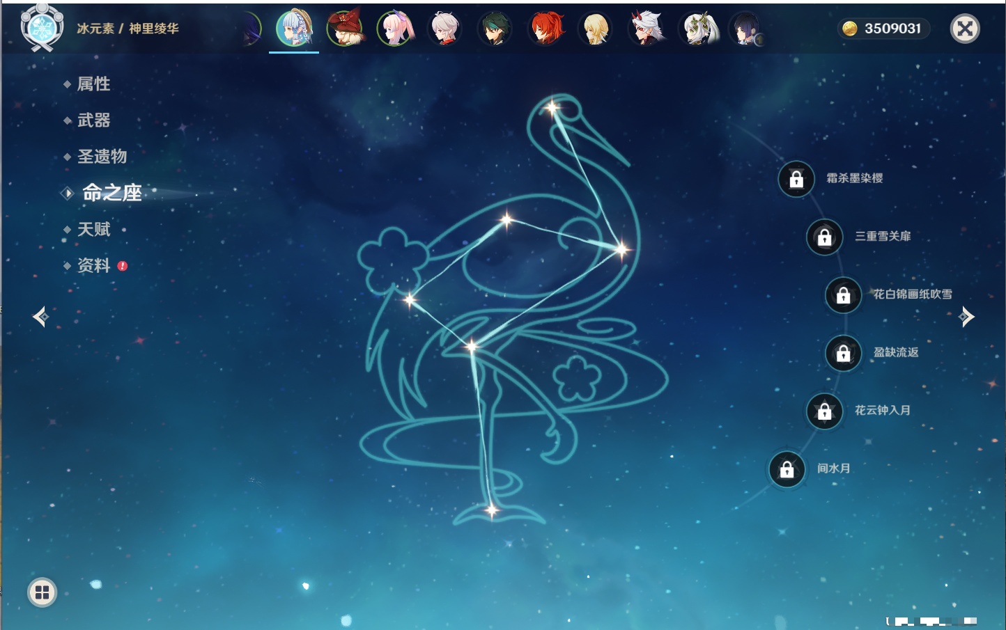Select pink-haired Kokomi character avatar
1006x630 pixels.
tap(395, 29)
